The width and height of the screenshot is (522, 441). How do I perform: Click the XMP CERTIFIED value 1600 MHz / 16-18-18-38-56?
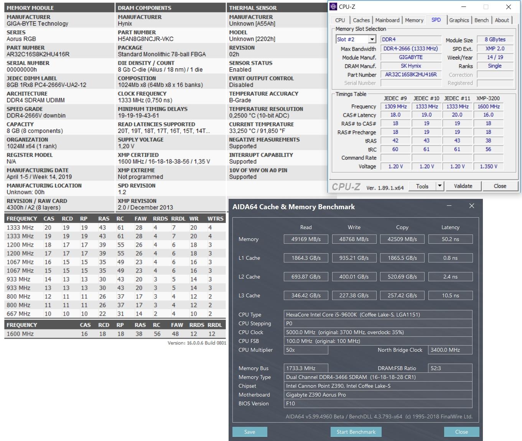[x=164, y=161]
